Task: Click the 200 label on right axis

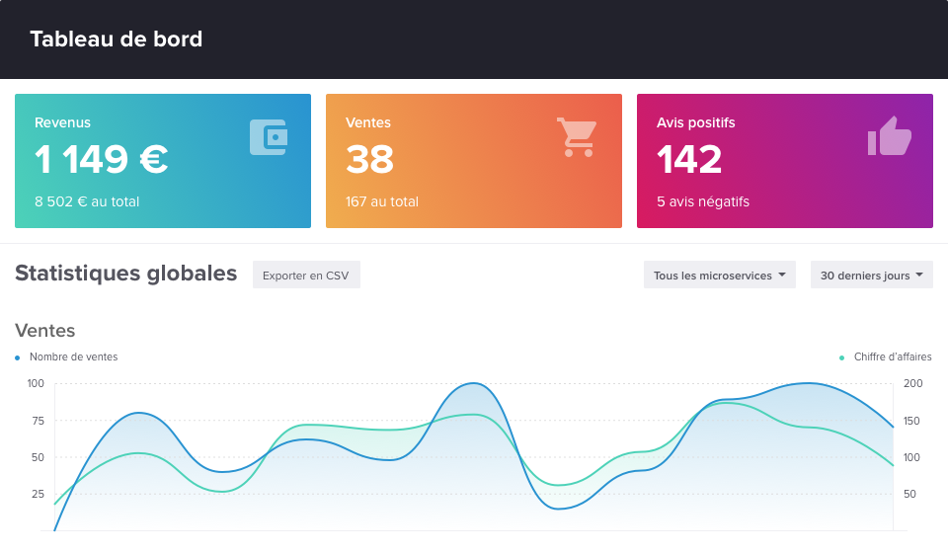Action: point(912,383)
